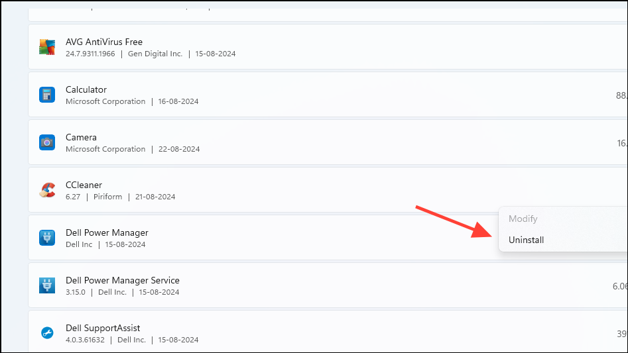
Task: Click Camera install date 22-08-2024
Action: pos(179,149)
